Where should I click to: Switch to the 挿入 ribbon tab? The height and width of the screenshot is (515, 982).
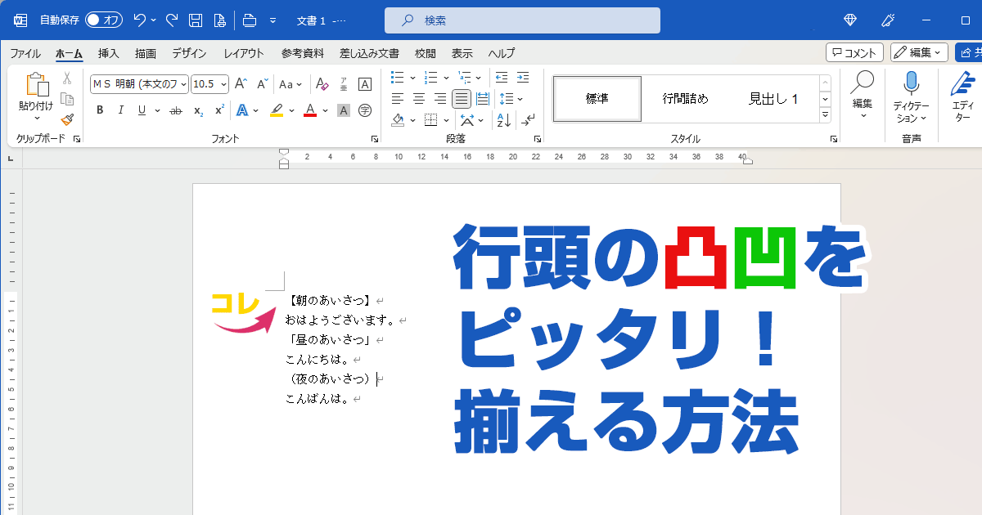pos(109,53)
